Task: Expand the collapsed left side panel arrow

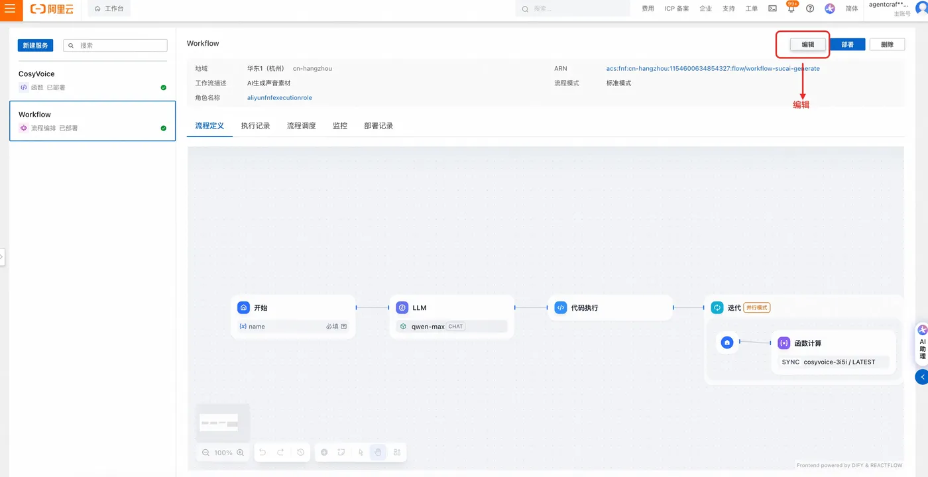Action: coord(2,256)
